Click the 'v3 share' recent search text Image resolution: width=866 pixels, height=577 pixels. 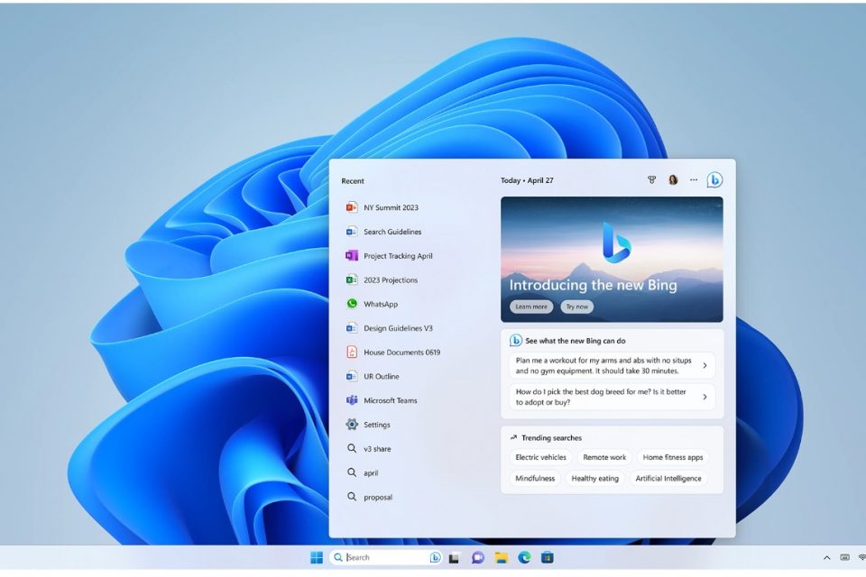coord(377,449)
